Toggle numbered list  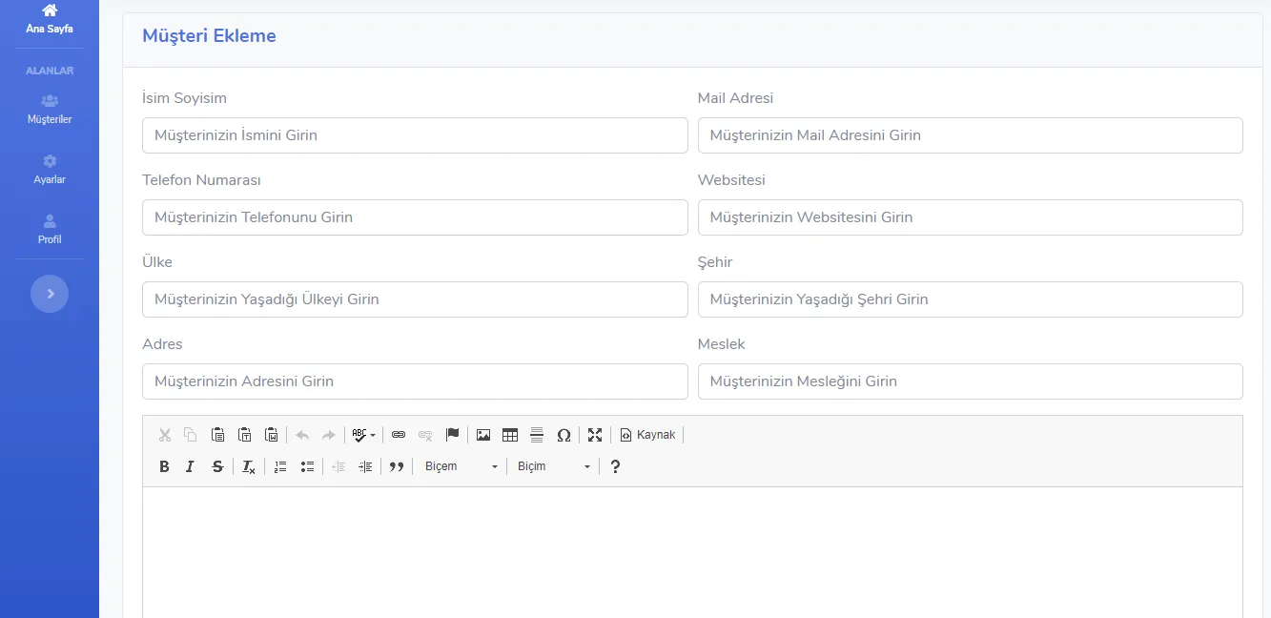[x=280, y=466]
